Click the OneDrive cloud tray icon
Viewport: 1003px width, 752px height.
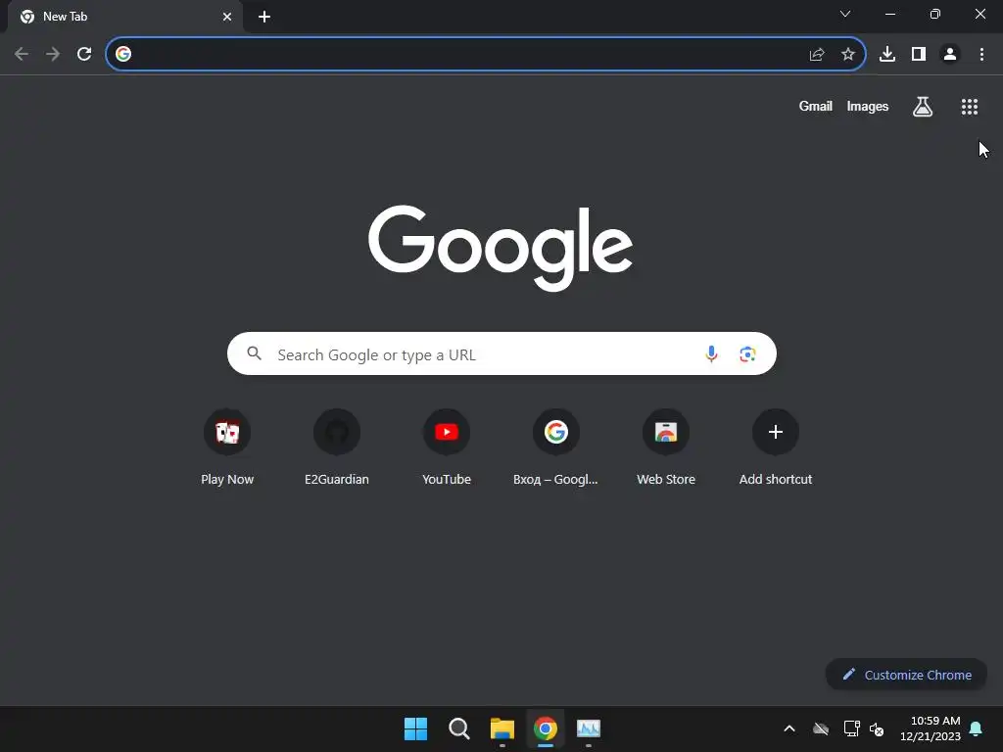click(821, 728)
